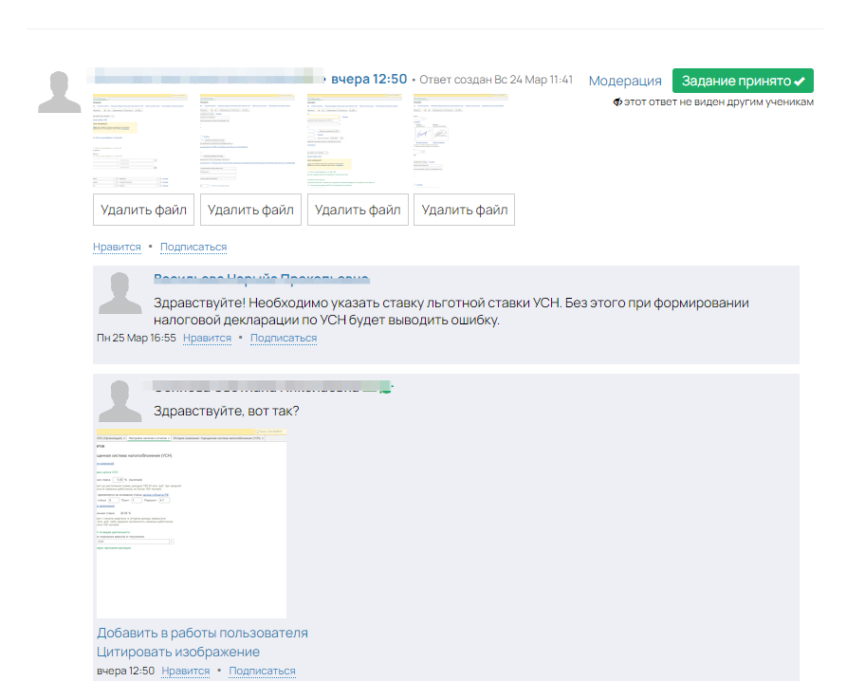This screenshot has height=681, width=865.
Task: Click "Добавить в работы пользователя" link
Action: click(202, 633)
